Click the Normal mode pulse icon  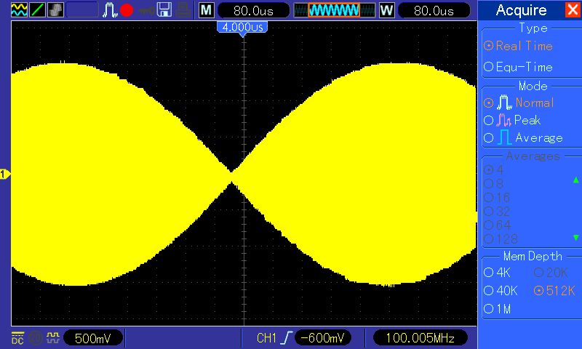pos(504,103)
